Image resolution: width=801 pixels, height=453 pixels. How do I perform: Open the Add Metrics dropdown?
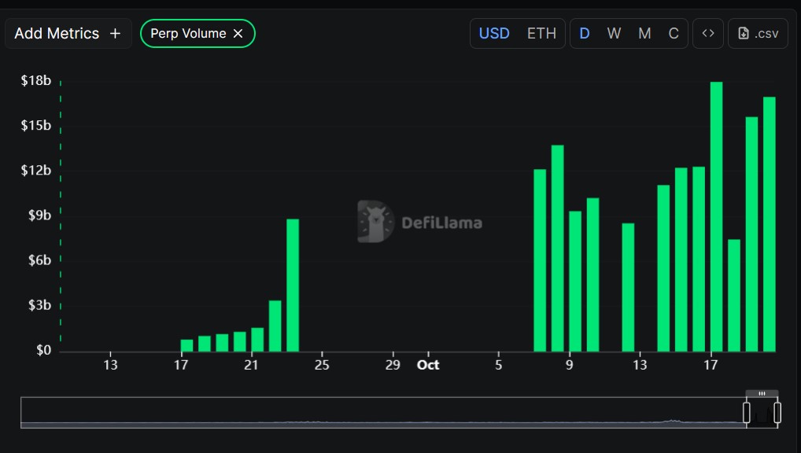[68, 34]
